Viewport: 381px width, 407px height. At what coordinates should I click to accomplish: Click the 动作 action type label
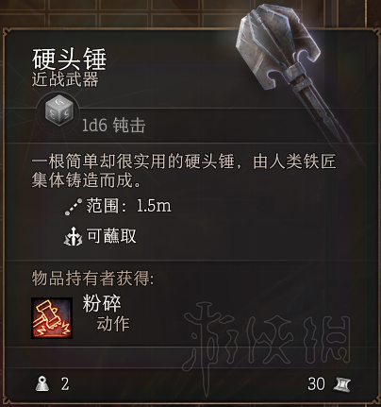113,324
